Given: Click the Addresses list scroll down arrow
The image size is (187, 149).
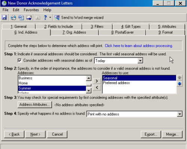Looking at the screenshot, I should tap(89, 90).
